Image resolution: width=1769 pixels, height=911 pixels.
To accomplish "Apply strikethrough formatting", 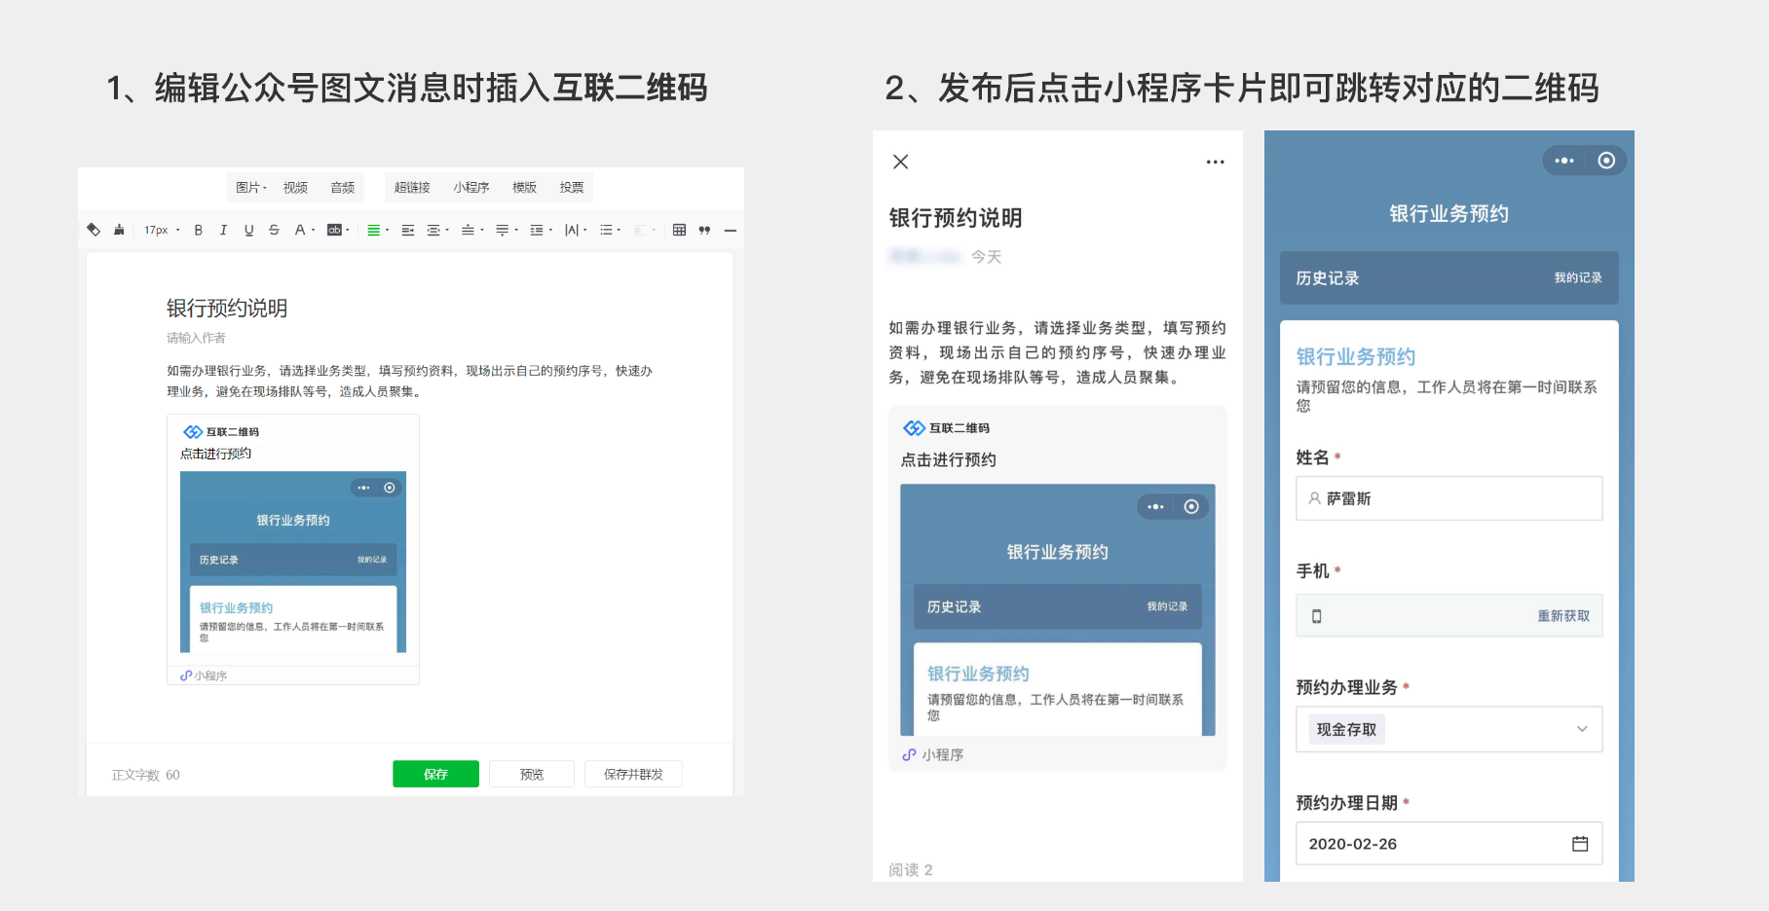I will click(x=274, y=231).
